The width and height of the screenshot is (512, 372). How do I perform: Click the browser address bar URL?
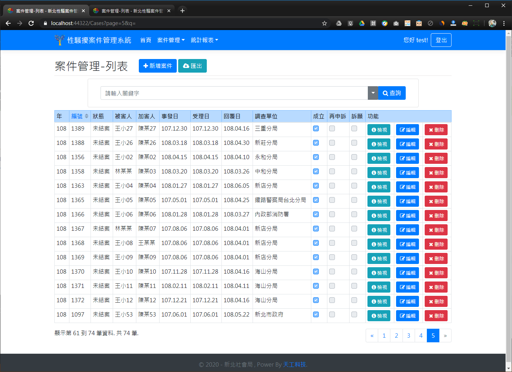(93, 23)
